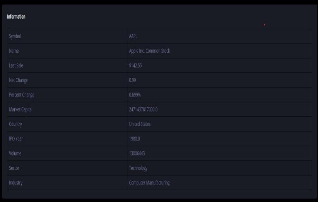Screen dimensions: 318x202
Task: Click the 0.99 net change value
Action: (132, 80)
